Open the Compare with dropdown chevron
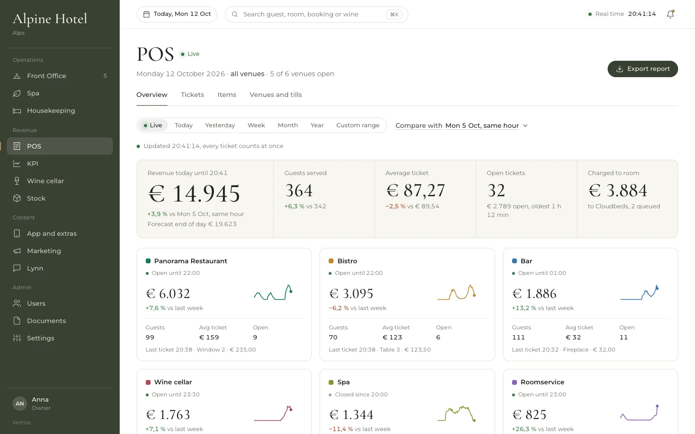Screen dimensions: 695x434 [x=525, y=126]
